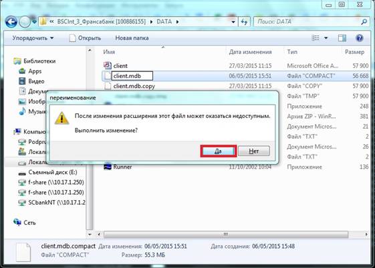Screen dimensions: 375x268
Task: Click the search magnifier icon
Action: coord(364,22)
